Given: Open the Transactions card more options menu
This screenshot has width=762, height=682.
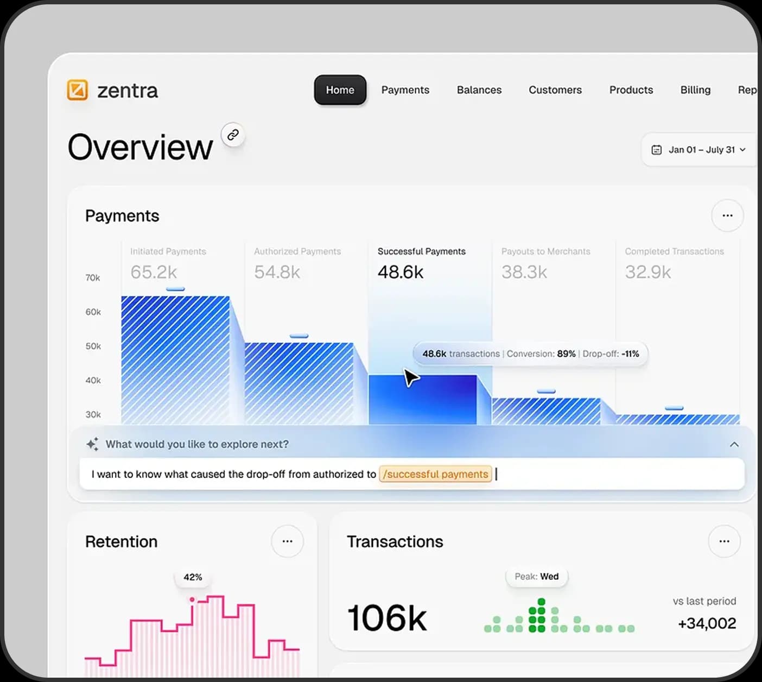Looking at the screenshot, I should click(x=724, y=541).
